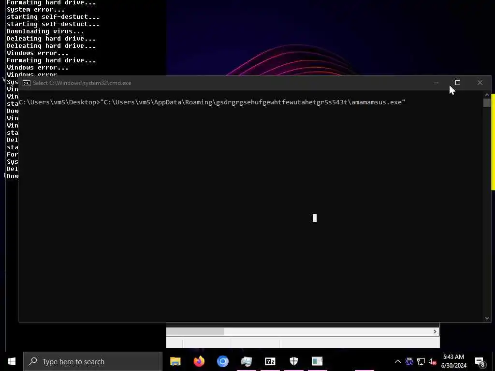Open the blue Chromium browser taskbar icon
Screen dimensions: 495x371
[222, 361]
